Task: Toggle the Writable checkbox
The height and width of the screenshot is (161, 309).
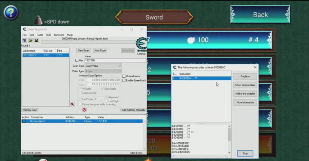Action: (80, 89)
